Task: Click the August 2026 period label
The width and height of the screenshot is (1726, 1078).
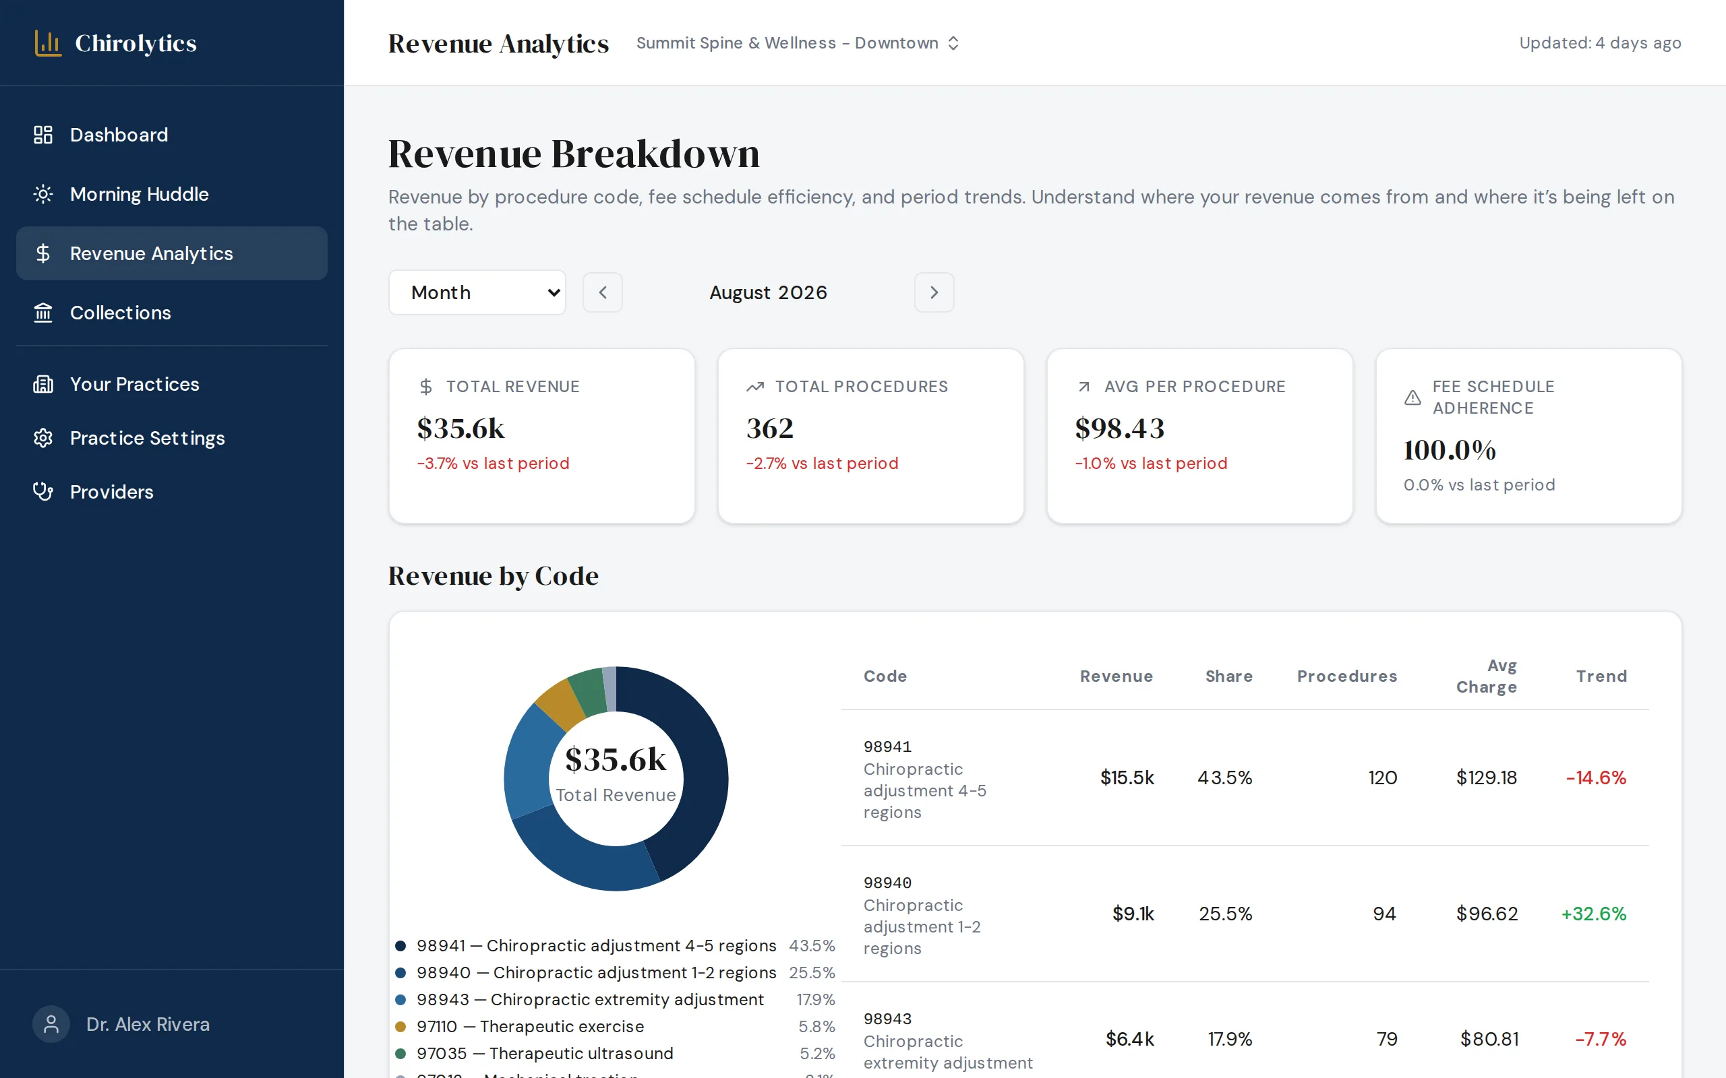Action: pyautogui.click(x=768, y=292)
